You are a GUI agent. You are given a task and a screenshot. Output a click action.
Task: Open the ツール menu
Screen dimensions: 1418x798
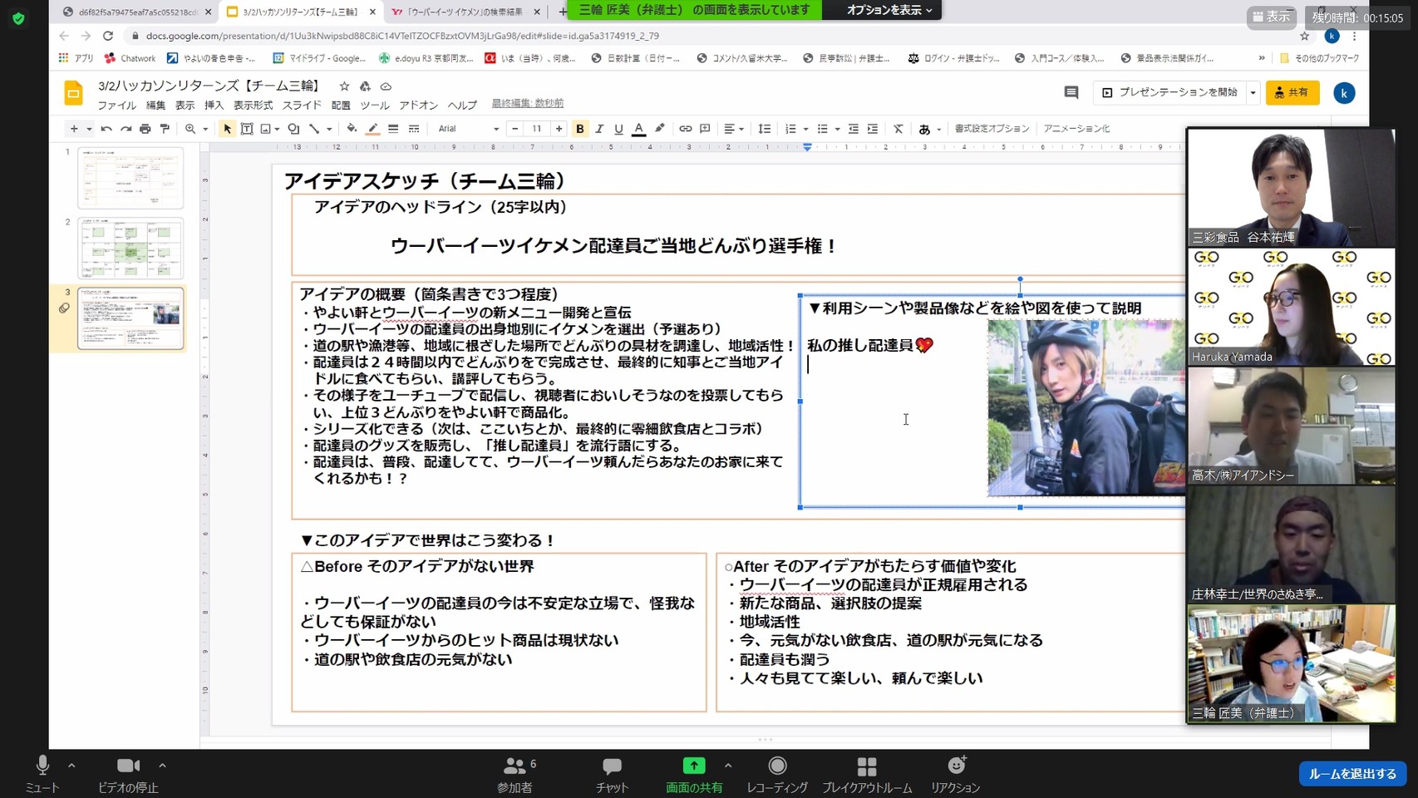pos(374,106)
